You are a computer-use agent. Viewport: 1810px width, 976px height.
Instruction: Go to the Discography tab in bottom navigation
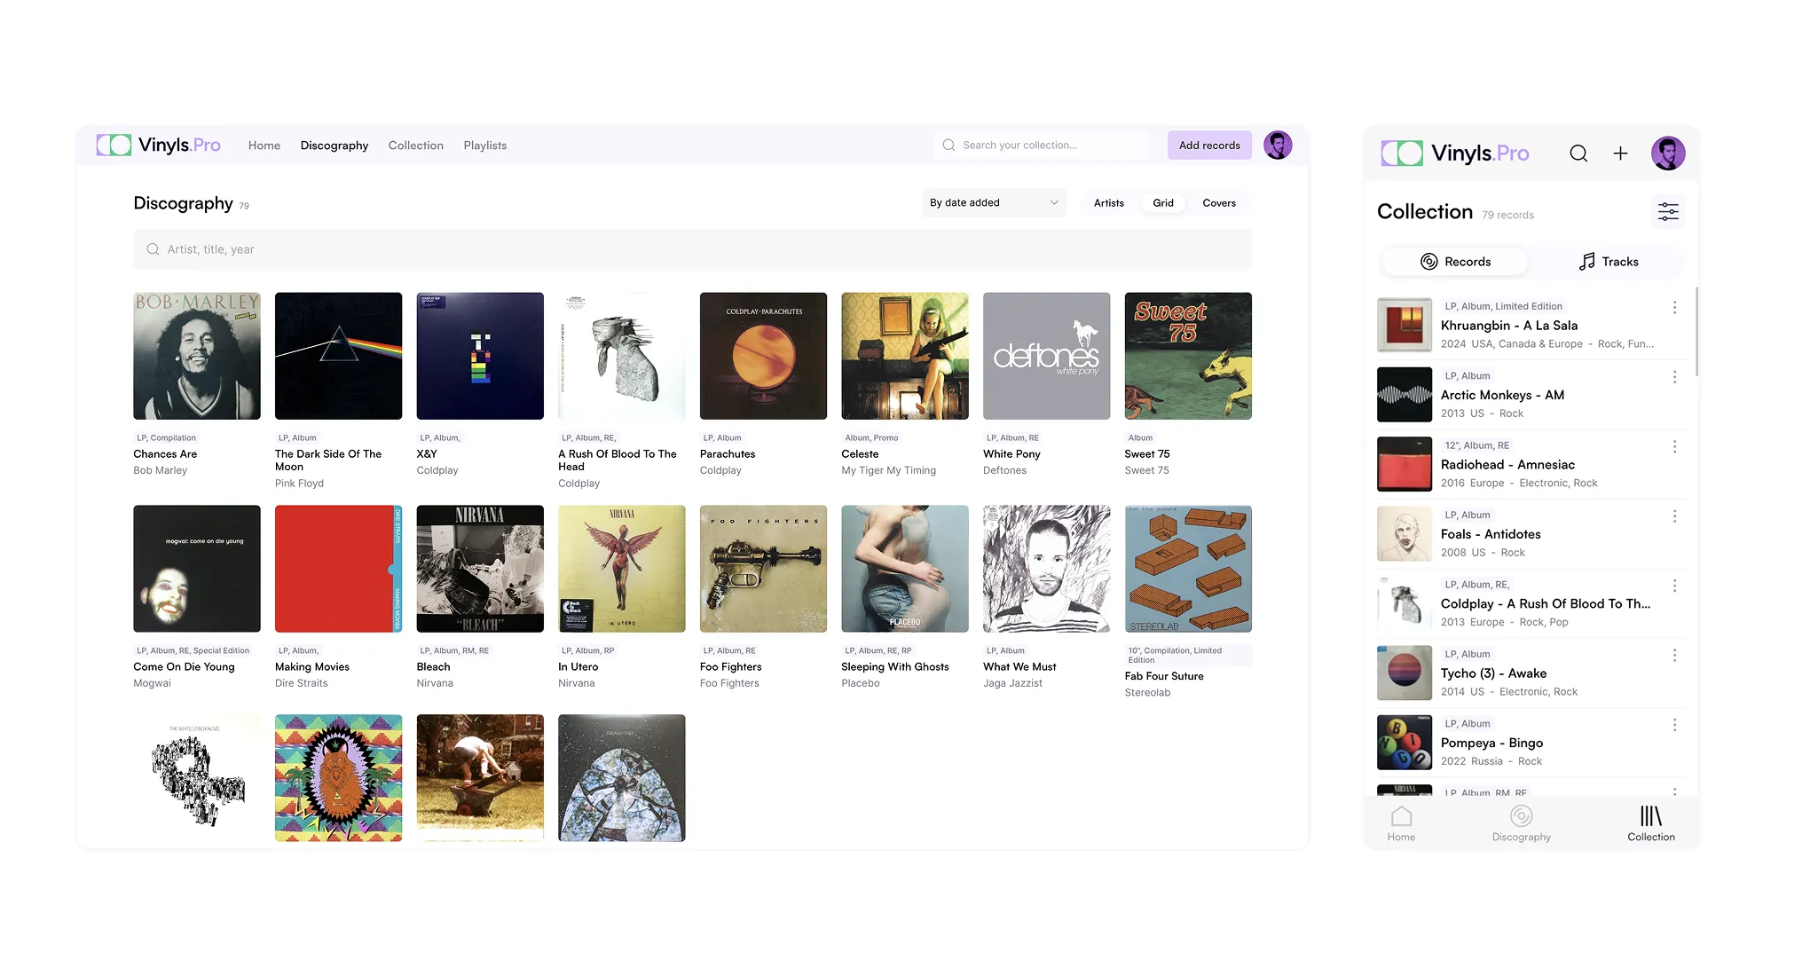(x=1521, y=823)
